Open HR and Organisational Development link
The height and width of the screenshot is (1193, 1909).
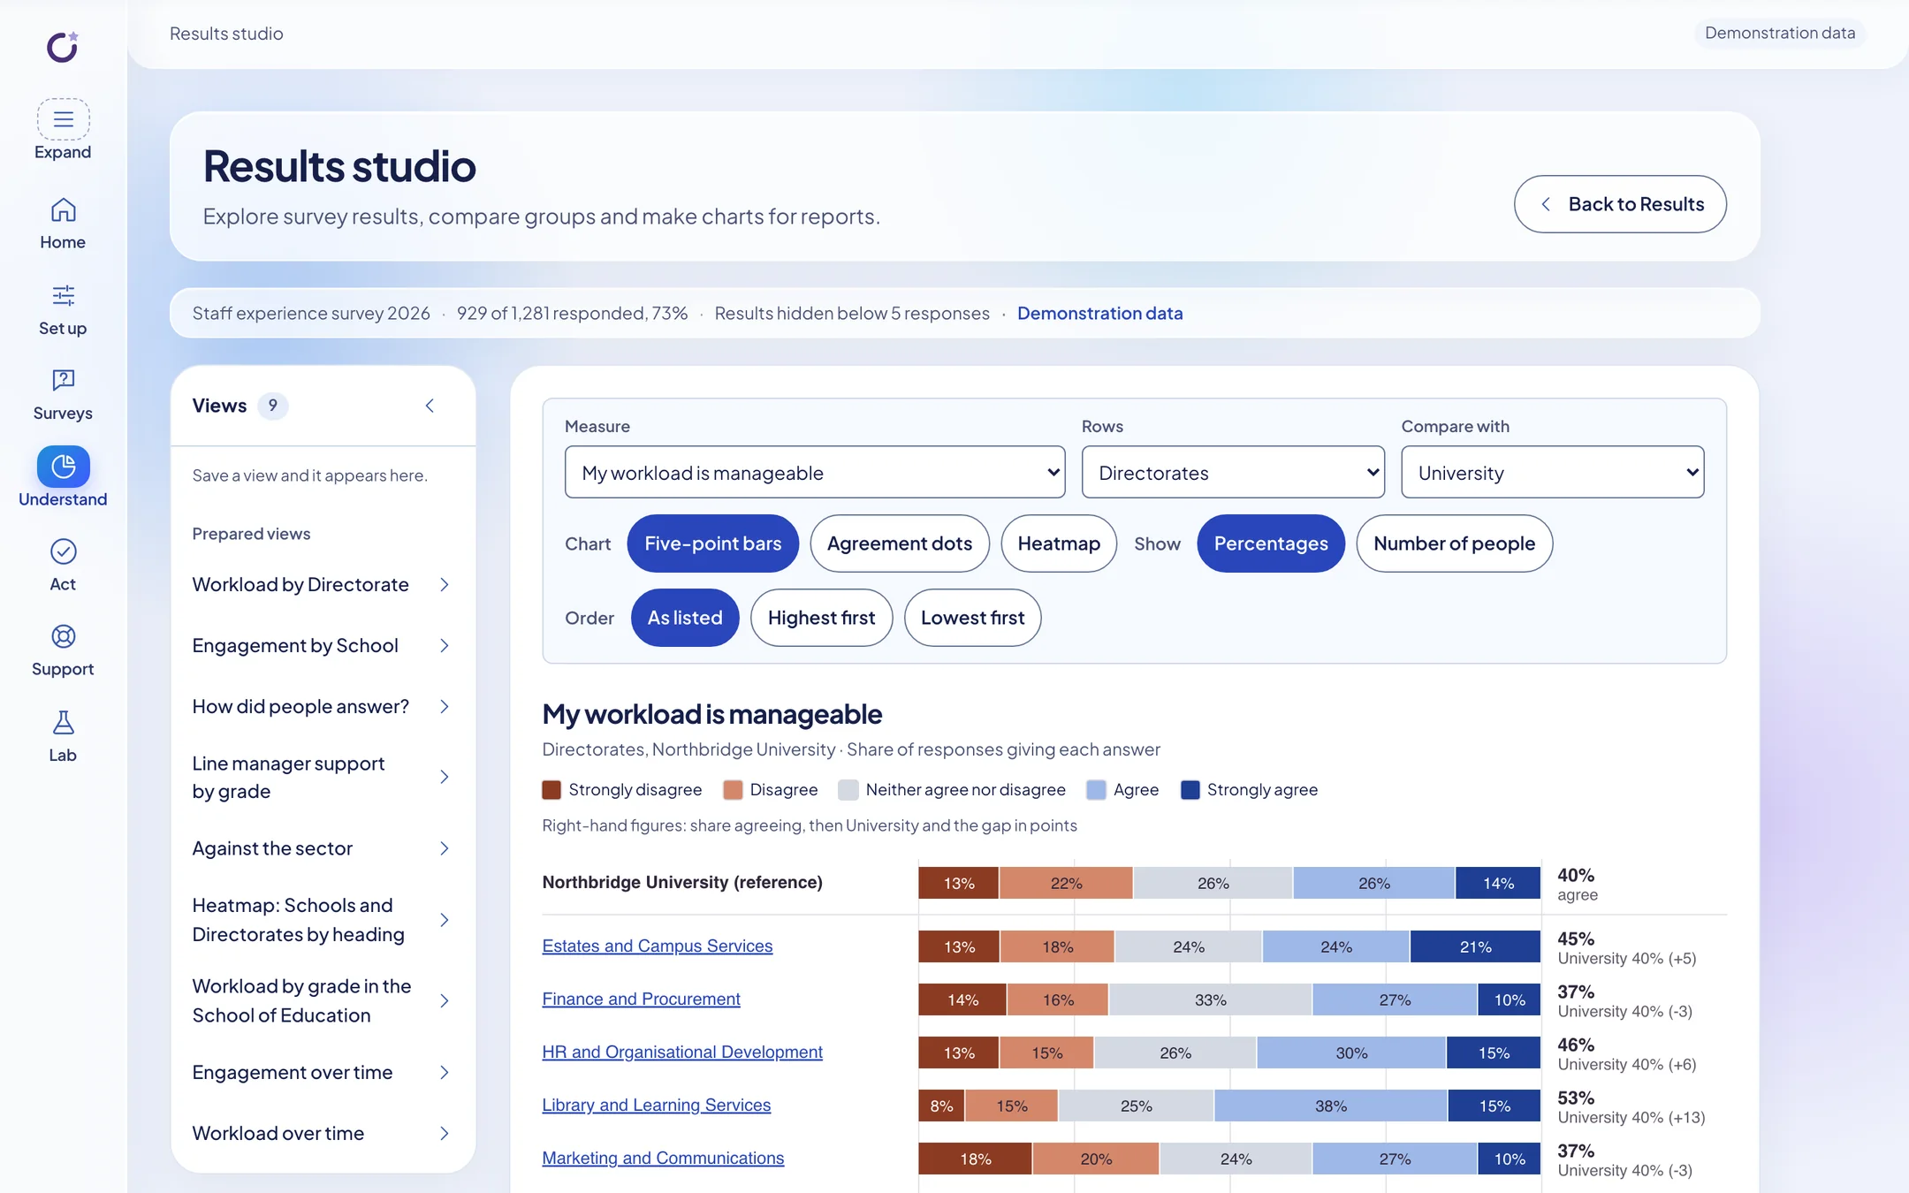point(681,1052)
